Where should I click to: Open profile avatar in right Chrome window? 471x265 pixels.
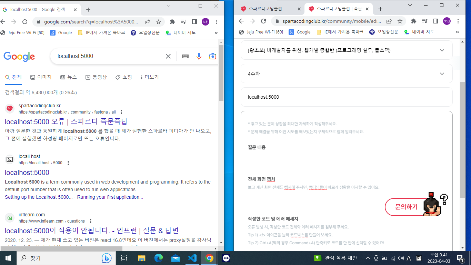pyautogui.click(x=447, y=21)
